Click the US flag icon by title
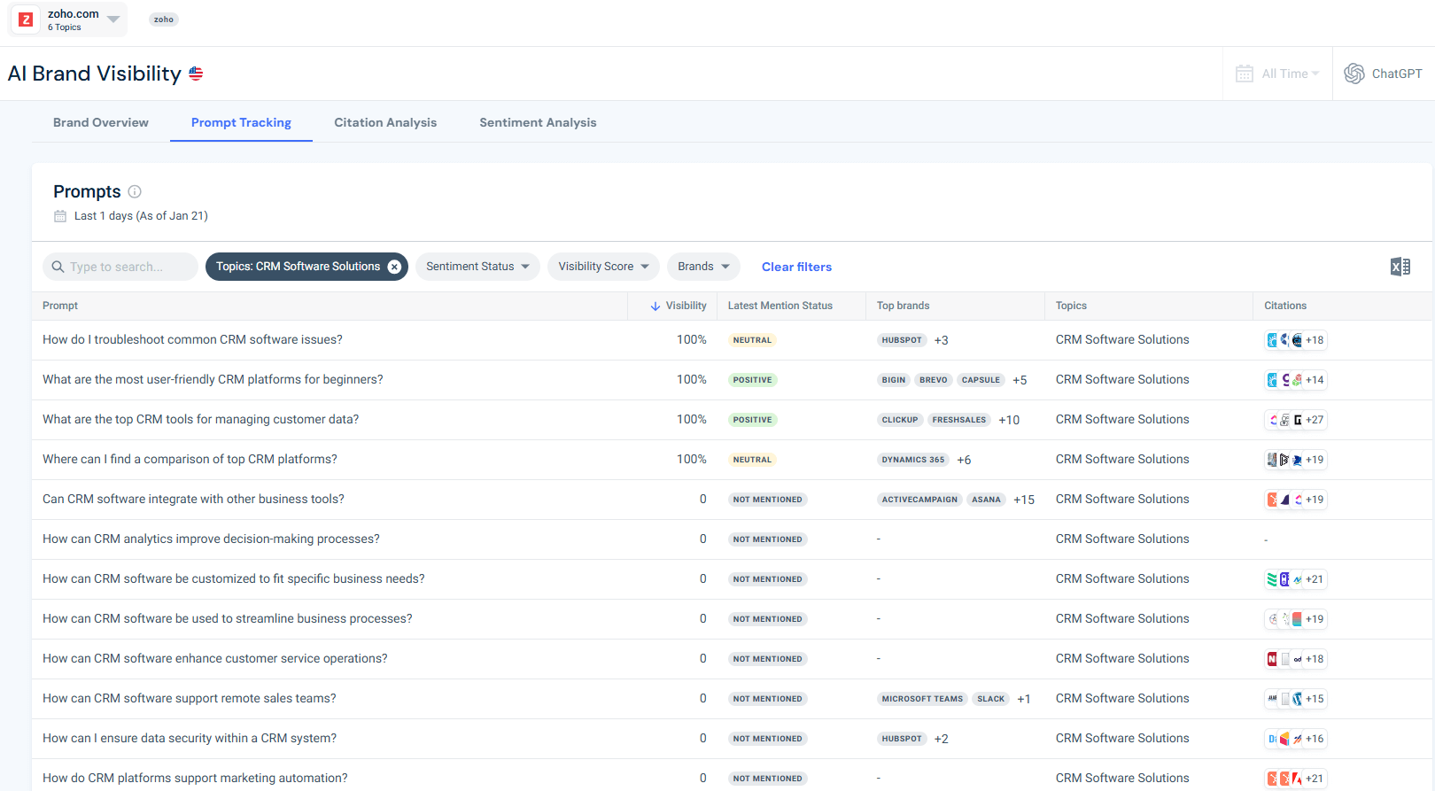The height and width of the screenshot is (791, 1435). coord(196,74)
